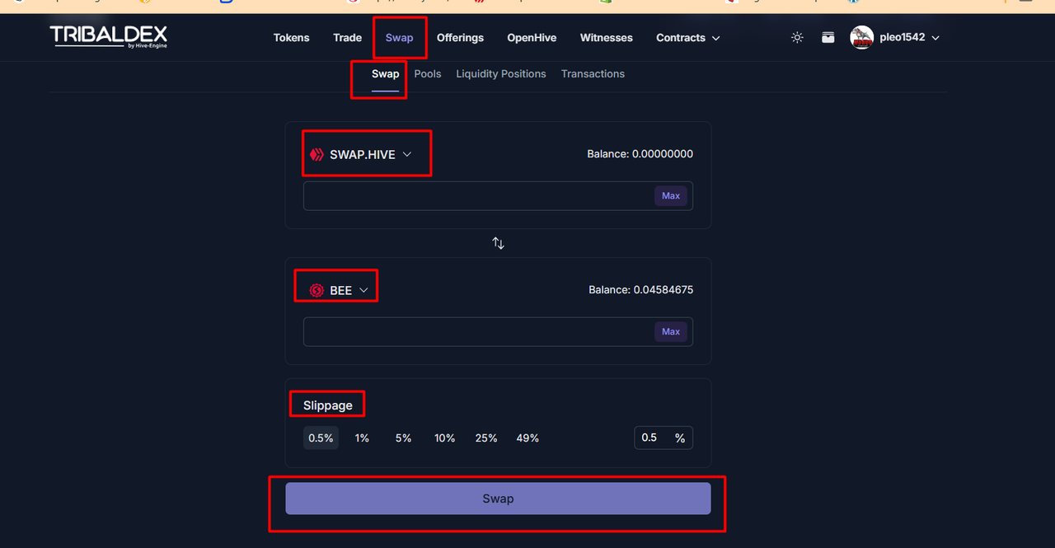This screenshot has height=548, width=1055.
Task: Click the TribalDex logo
Action: point(108,37)
